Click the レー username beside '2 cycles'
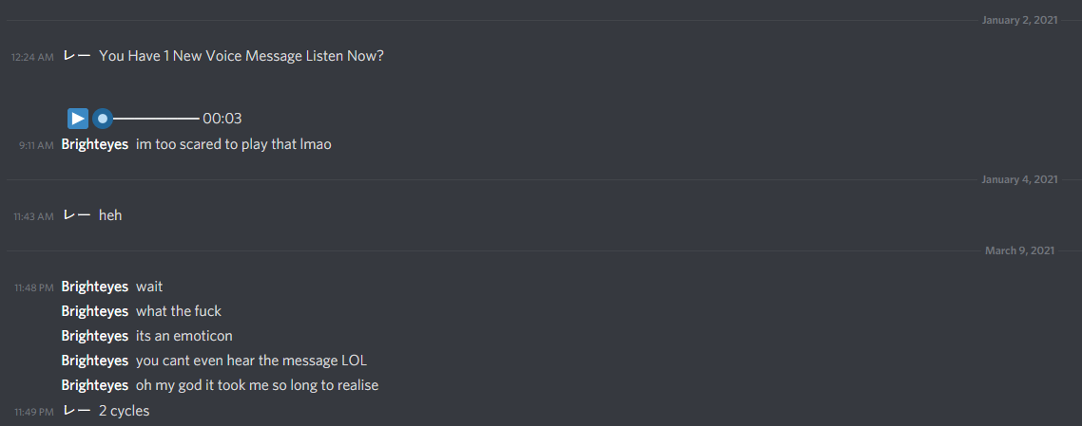This screenshot has height=426, width=1082. [77, 411]
